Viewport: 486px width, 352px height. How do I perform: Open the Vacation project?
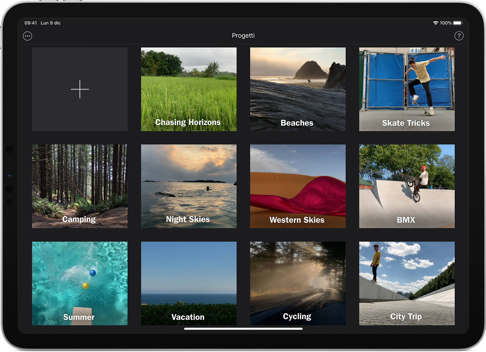pyautogui.click(x=189, y=283)
